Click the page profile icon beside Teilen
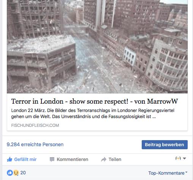 click(178, 158)
